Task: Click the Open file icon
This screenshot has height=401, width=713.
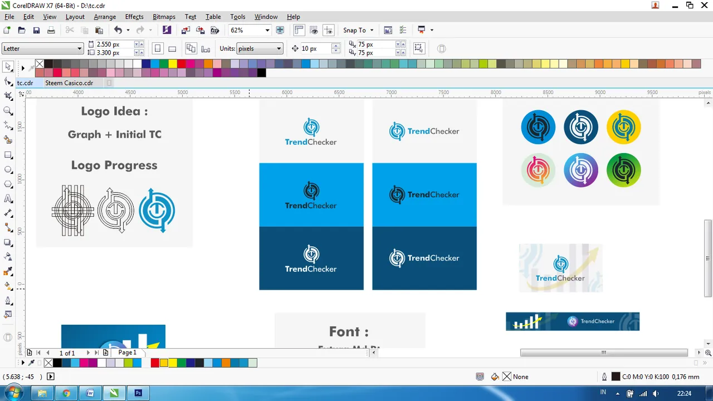Action: pos(22,30)
